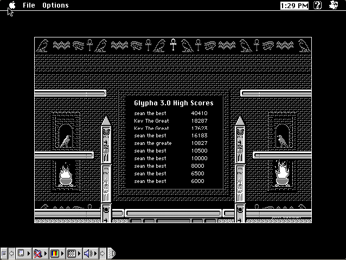The height and width of the screenshot is (260, 346).
Task: Click the Control Strip scroll-left arrow
Action: tap(11, 253)
